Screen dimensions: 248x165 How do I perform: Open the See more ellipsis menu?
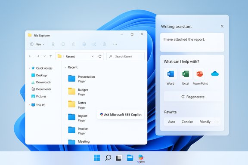[x=115, y=44]
